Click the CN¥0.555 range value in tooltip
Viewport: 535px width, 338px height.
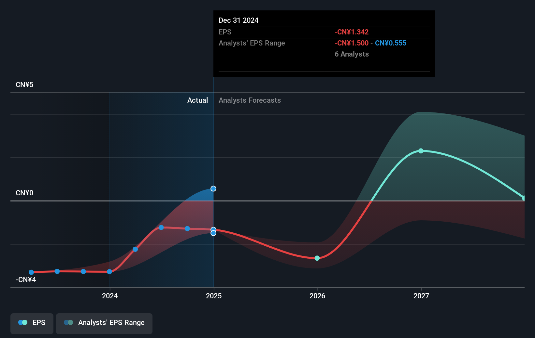[x=391, y=43]
